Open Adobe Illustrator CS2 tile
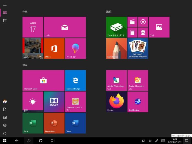Viewport: 192px width, 144px height. click(x=138, y=80)
